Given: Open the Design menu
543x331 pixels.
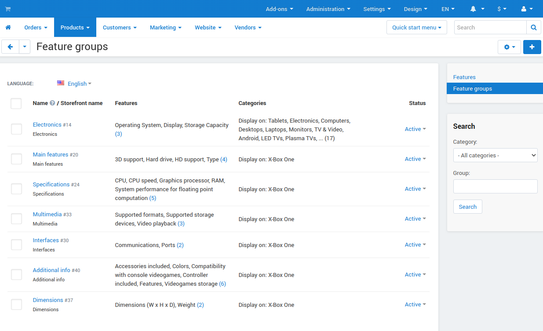Looking at the screenshot, I should (x=415, y=9).
